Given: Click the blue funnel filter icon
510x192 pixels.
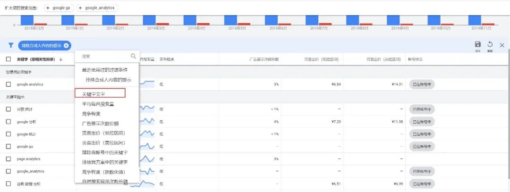Looking at the screenshot, I should 11,45.
